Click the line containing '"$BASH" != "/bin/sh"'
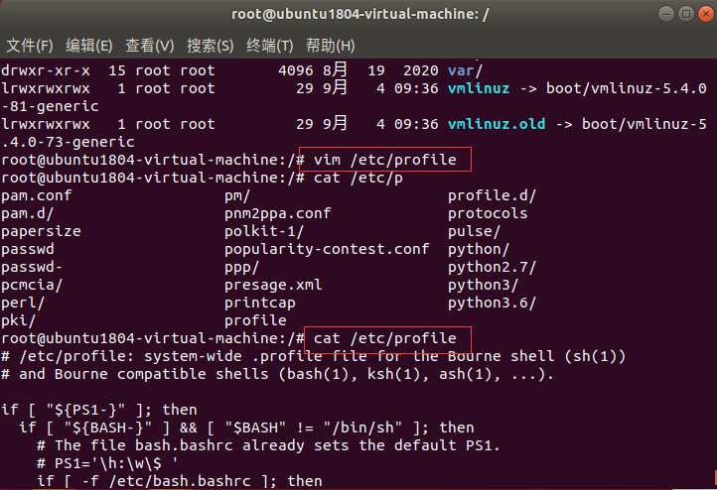Image resolution: width=717 pixels, height=490 pixels. coord(246,428)
